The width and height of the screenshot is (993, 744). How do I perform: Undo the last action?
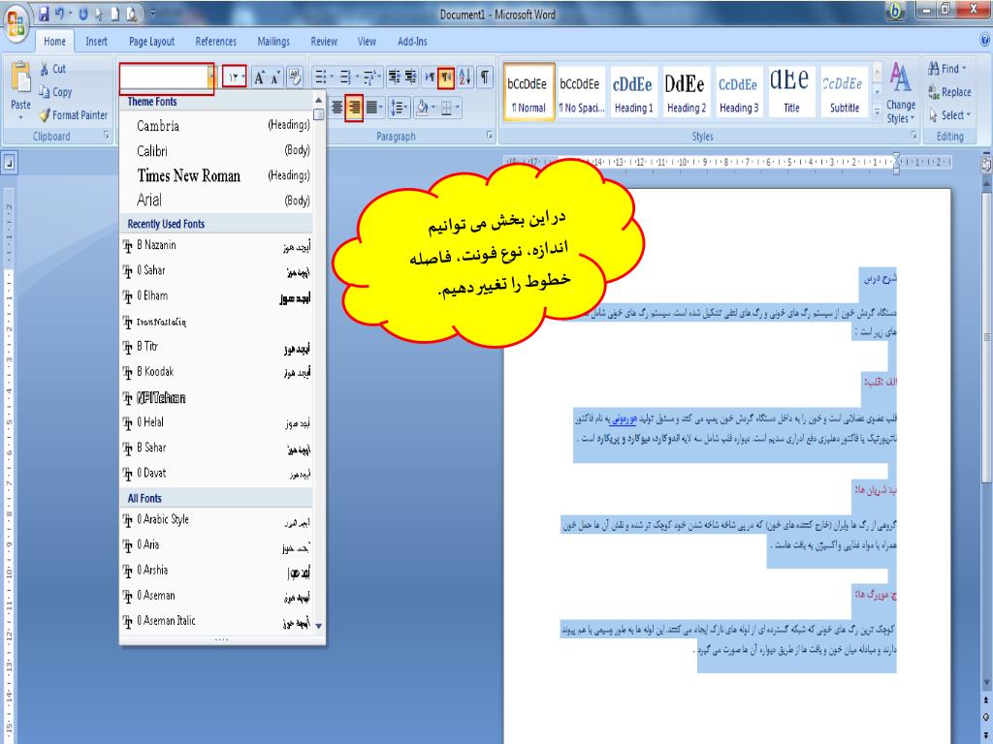pos(60,14)
